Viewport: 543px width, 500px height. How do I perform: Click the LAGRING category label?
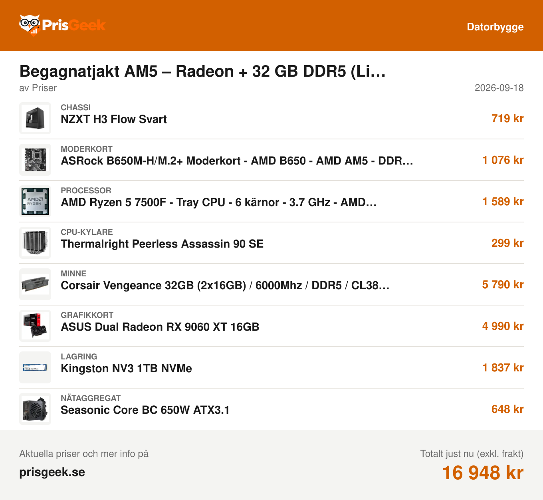pyautogui.click(x=79, y=357)
